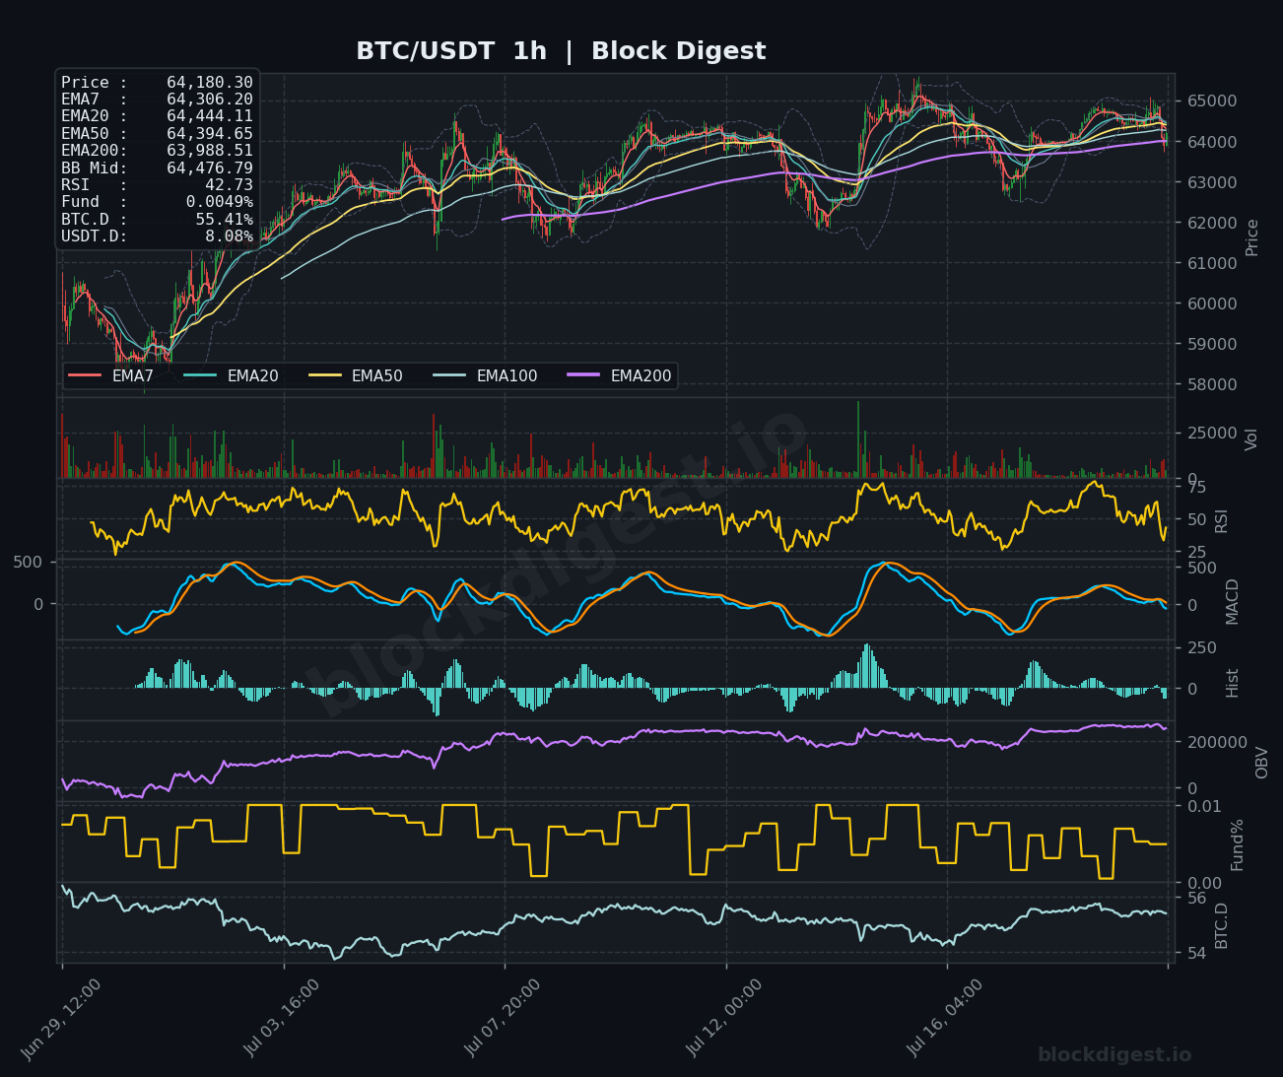This screenshot has width=1283, height=1077.
Task: Click the 58000 price tick
Action: [x=1212, y=384]
